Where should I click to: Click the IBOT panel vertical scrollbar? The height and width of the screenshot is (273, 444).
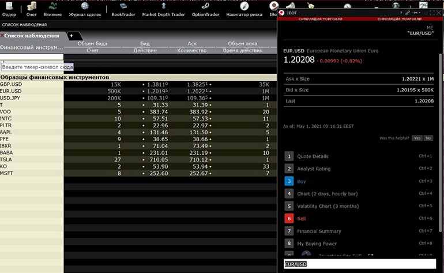click(x=441, y=142)
